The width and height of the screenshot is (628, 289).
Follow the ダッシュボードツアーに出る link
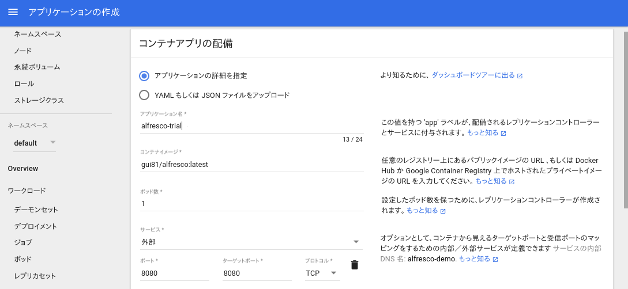pos(473,75)
